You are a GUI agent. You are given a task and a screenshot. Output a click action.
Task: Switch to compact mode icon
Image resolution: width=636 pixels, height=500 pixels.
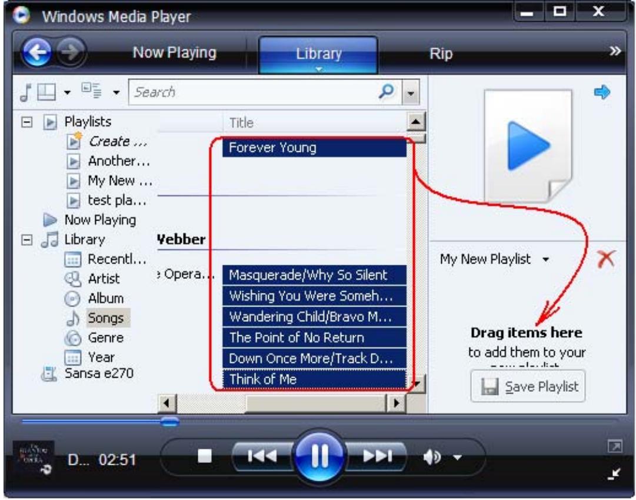click(614, 474)
